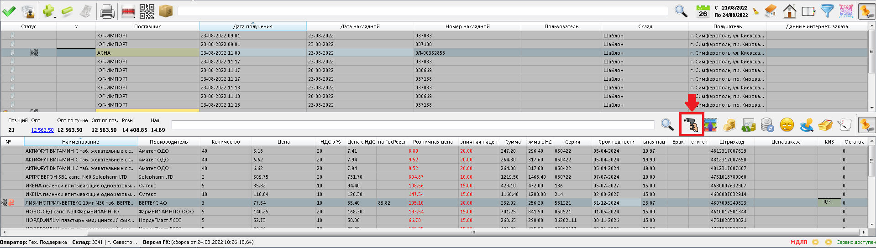Open the green plus add dropdown arrow
This screenshot has width=876, height=248.
(55, 17)
